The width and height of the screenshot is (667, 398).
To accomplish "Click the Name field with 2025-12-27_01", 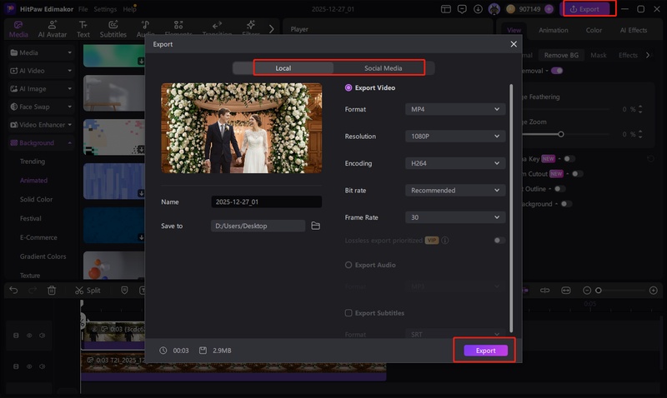I will pos(266,201).
